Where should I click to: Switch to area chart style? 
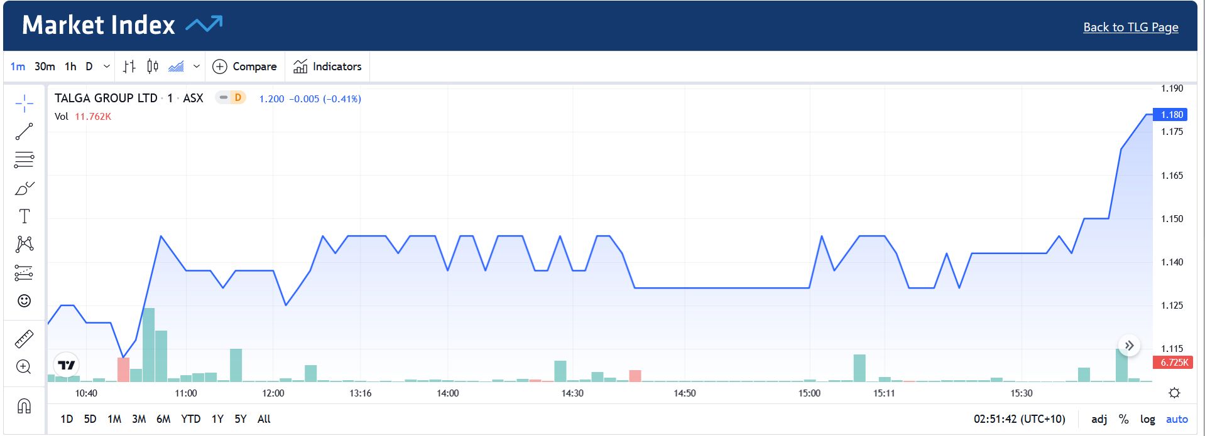(177, 66)
